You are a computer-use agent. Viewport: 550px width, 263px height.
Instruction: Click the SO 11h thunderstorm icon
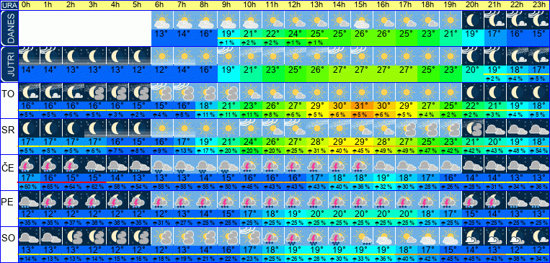point(273,236)
